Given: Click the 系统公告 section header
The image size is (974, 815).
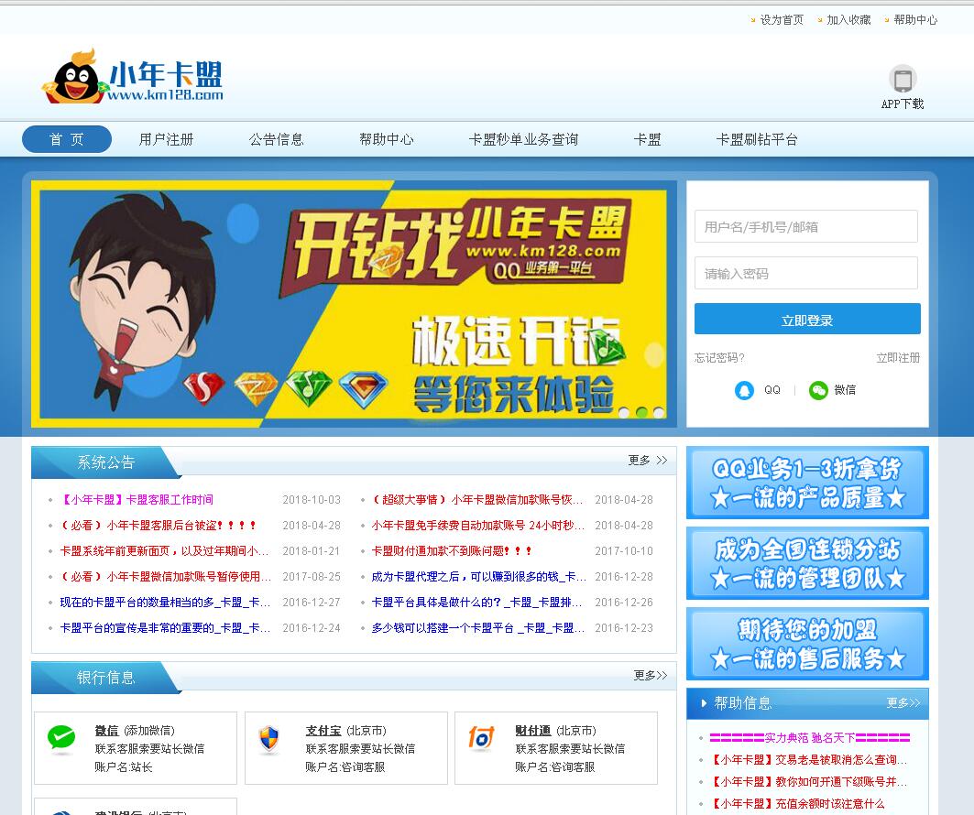Looking at the screenshot, I should (105, 462).
